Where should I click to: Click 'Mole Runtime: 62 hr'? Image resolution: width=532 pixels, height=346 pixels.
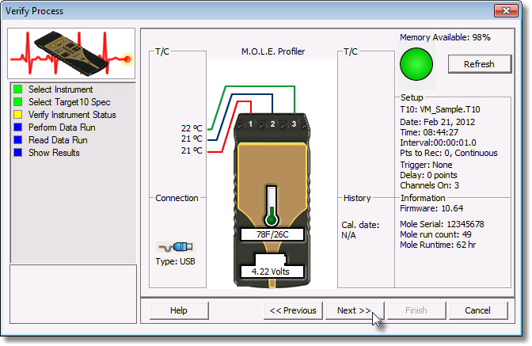coord(438,245)
